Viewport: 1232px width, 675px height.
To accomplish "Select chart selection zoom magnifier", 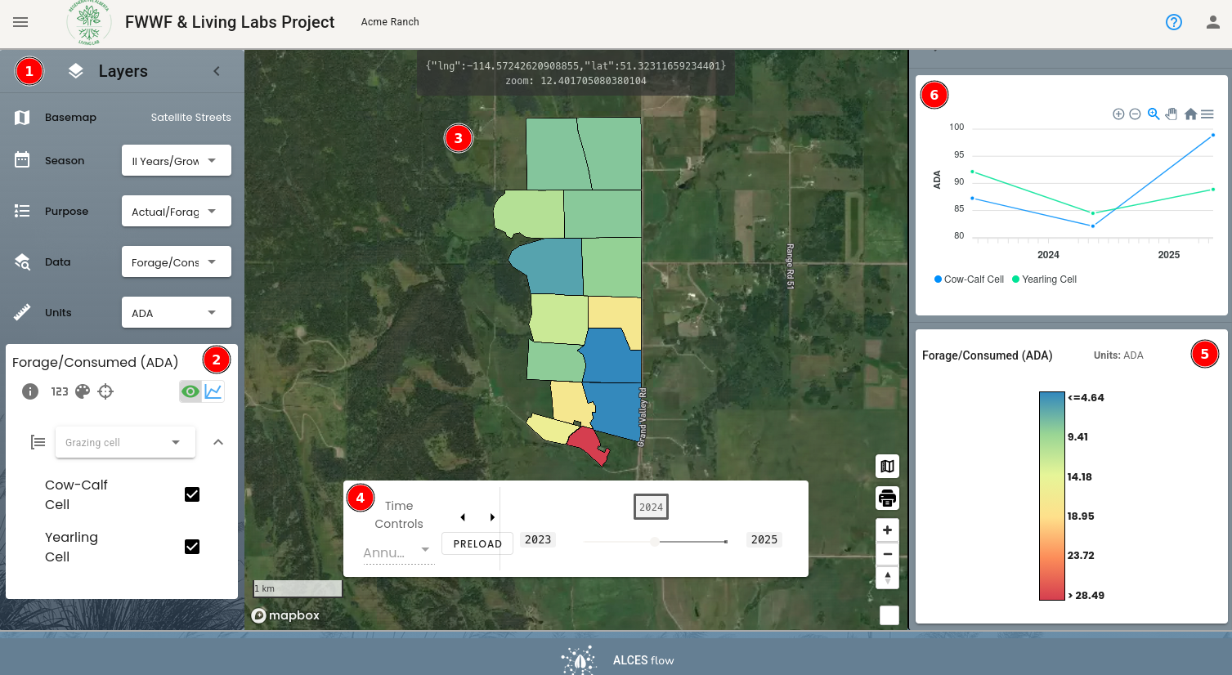I will (x=1154, y=114).
